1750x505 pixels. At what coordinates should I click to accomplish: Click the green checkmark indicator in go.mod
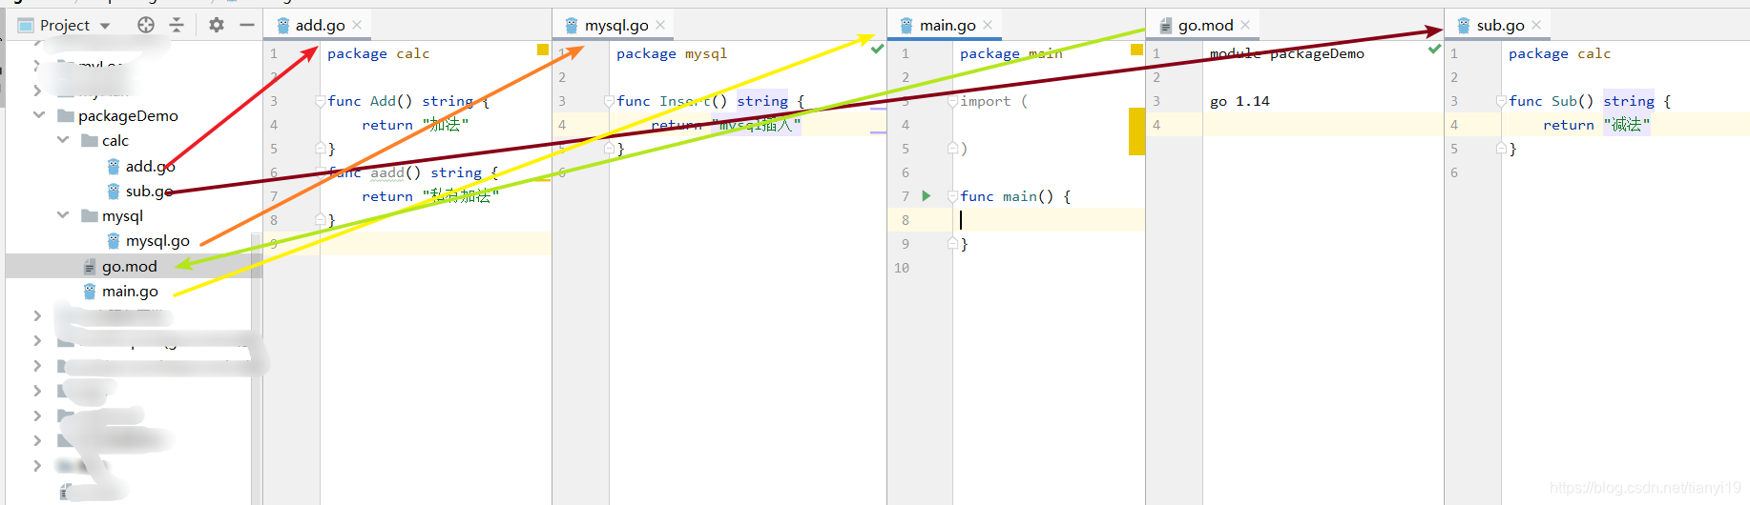[x=1434, y=49]
